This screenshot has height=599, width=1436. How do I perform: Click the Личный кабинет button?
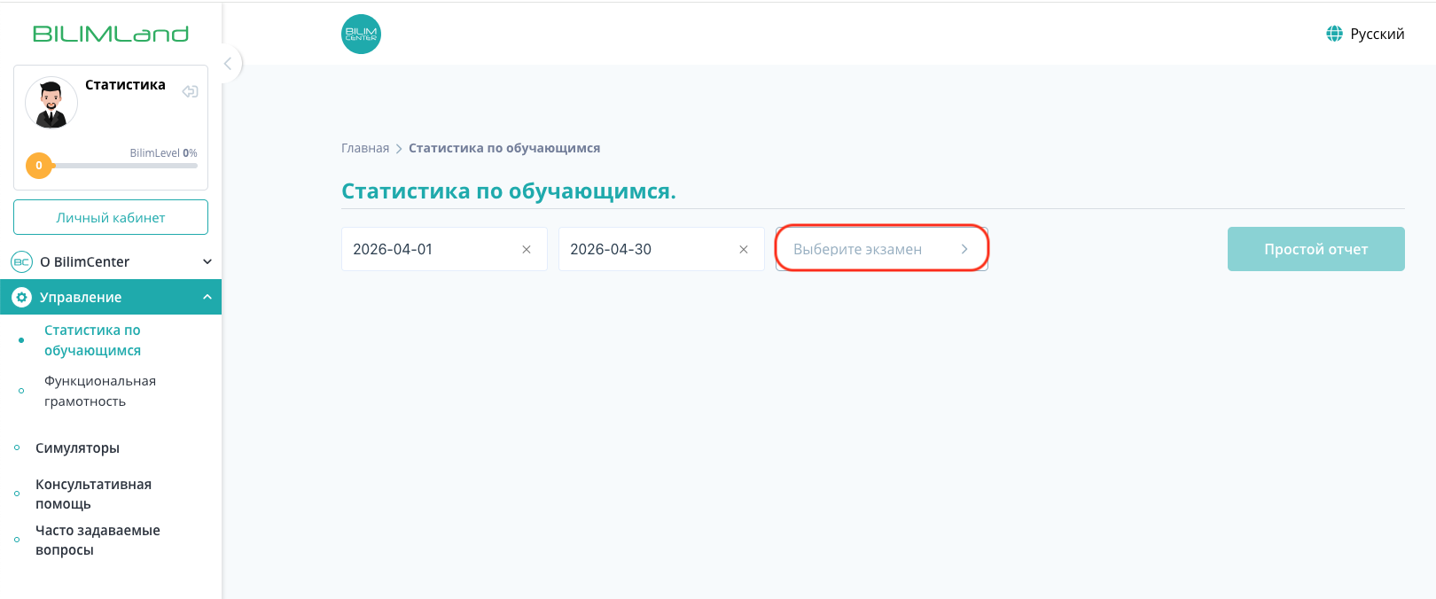pos(111,217)
